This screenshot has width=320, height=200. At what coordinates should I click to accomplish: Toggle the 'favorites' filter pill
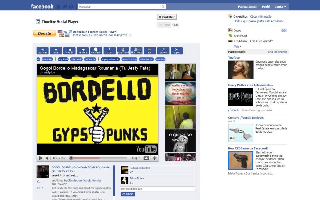coord(47,59)
